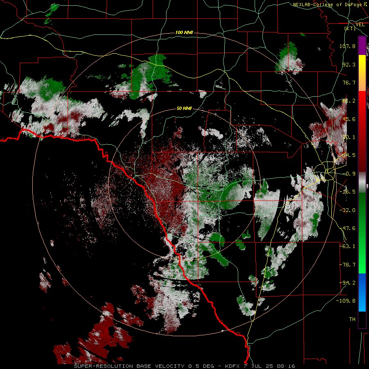The image size is (369, 369).
Task: Click the -109.8 velocity scale value
Action: tap(346, 301)
